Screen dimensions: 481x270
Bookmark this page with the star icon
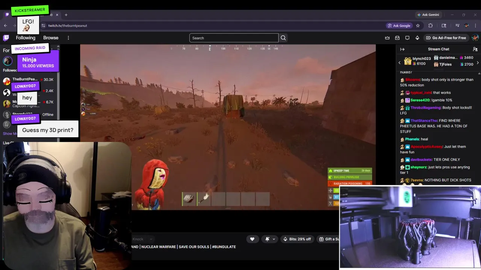(418, 25)
